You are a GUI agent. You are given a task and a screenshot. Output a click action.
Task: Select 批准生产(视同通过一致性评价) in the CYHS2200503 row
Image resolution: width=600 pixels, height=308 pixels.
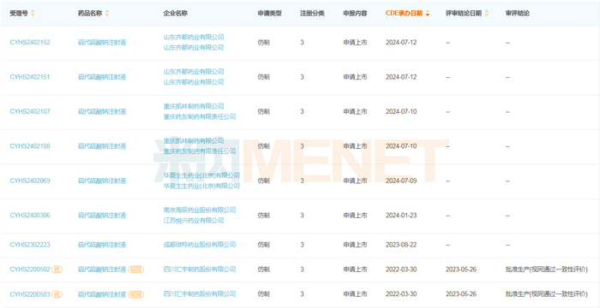[x=547, y=294]
